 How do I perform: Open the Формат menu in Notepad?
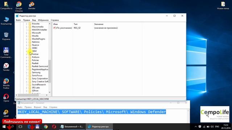pyautogui.click(x=37, y=107)
